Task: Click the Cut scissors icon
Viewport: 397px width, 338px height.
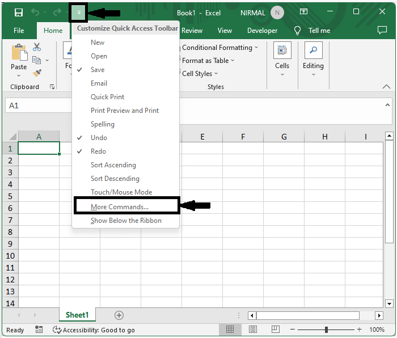Action: click(37, 47)
